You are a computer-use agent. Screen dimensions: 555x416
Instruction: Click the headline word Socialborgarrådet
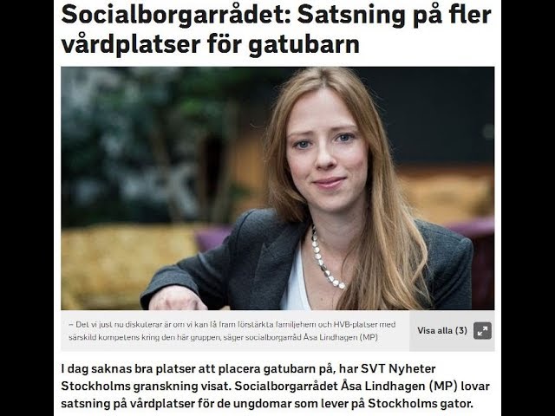(175, 15)
